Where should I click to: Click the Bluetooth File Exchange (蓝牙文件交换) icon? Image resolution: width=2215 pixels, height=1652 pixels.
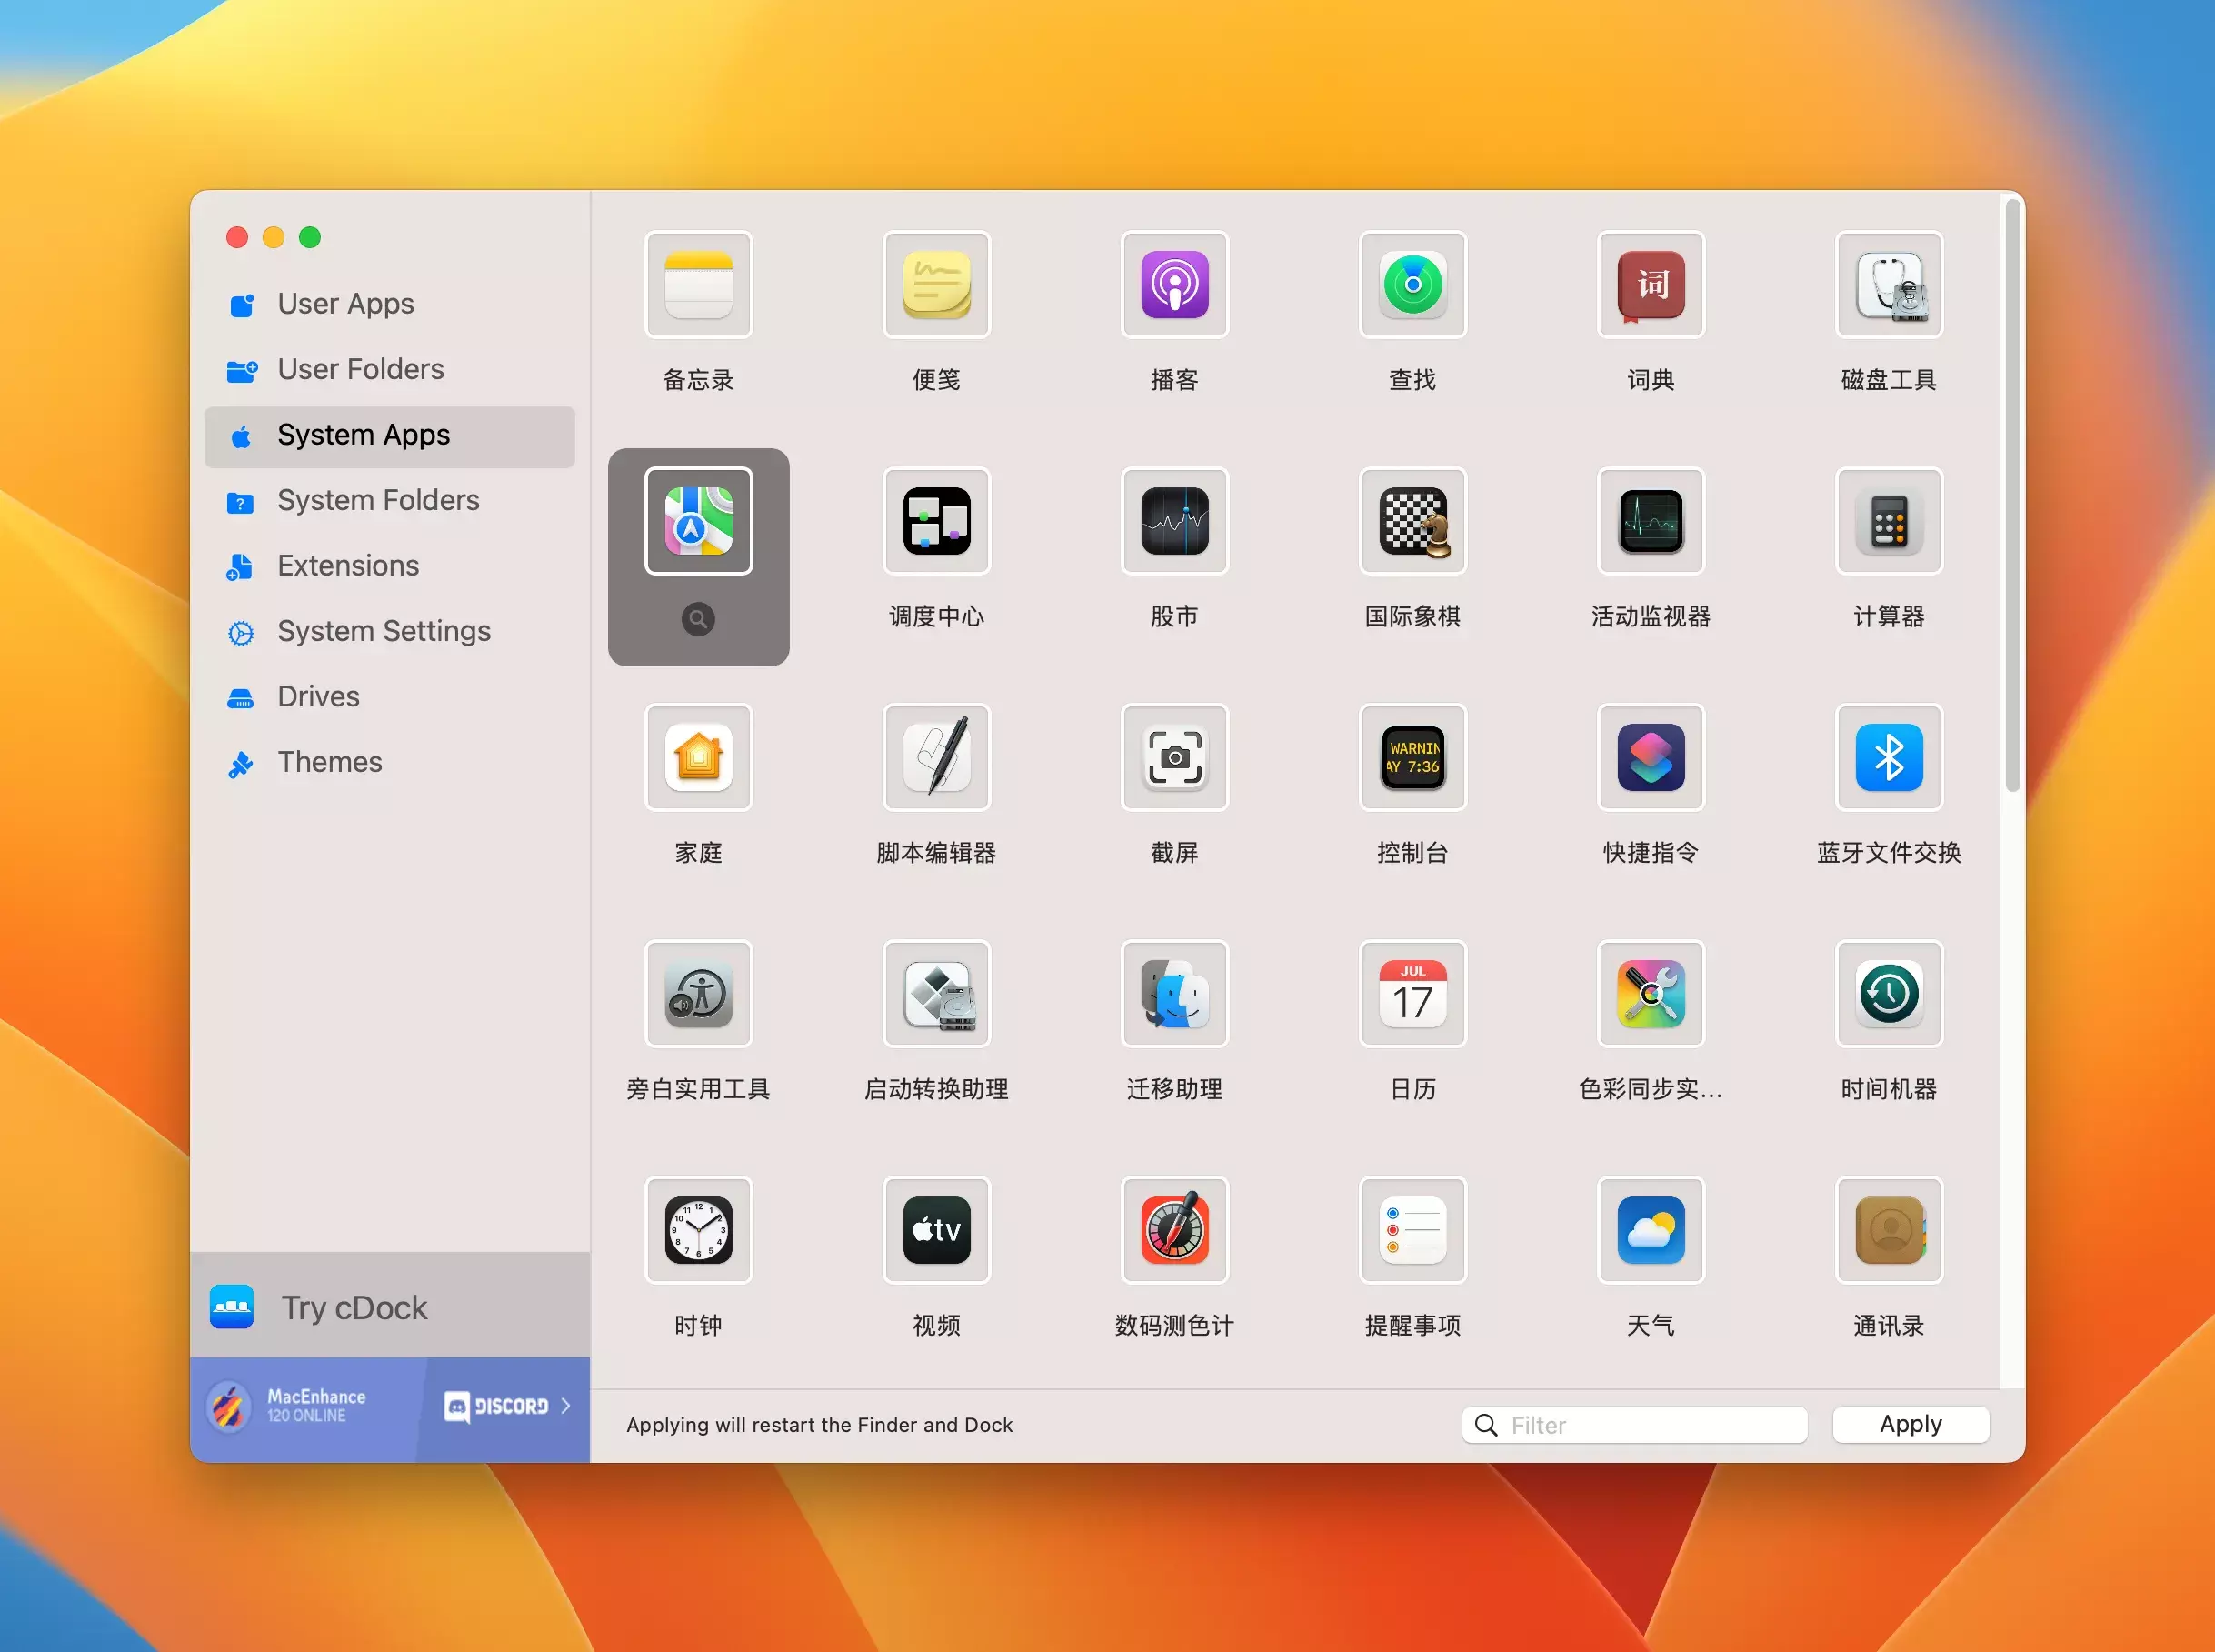pos(1888,757)
